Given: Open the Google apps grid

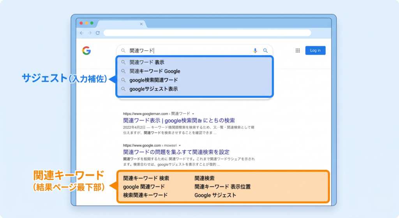Looking at the screenshot, I should pyautogui.click(x=298, y=50).
